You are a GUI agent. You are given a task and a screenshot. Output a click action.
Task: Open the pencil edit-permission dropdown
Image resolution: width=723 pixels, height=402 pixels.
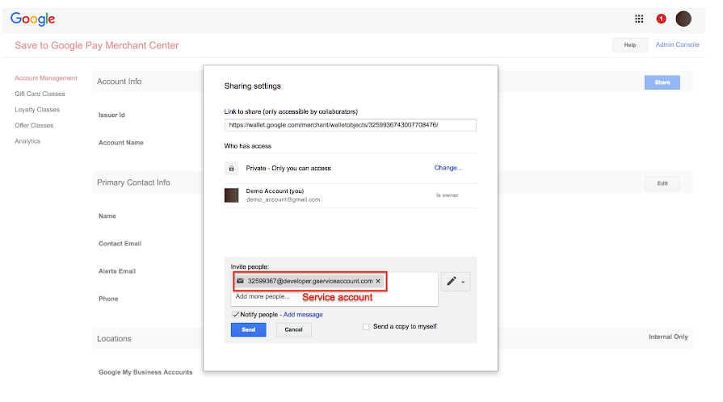(456, 281)
